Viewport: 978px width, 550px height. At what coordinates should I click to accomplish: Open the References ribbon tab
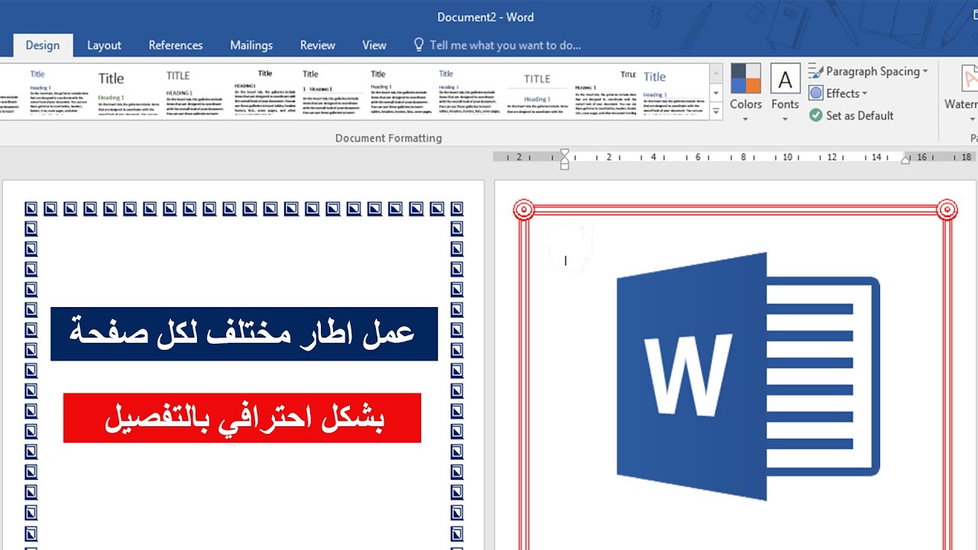(x=176, y=45)
